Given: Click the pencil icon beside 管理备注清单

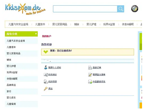Looking at the screenshot, I should pos(90,74).
